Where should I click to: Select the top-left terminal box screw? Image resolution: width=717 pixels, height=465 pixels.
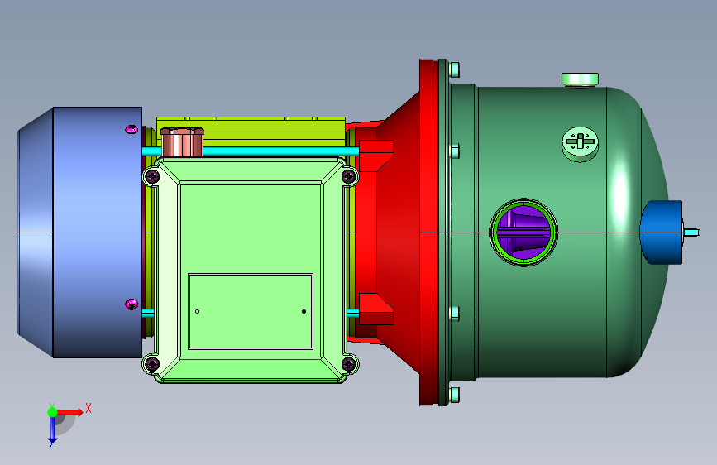click(x=152, y=176)
